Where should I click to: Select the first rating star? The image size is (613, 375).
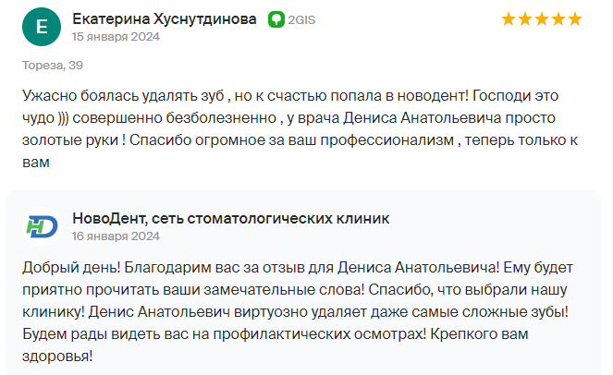click(x=509, y=18)
